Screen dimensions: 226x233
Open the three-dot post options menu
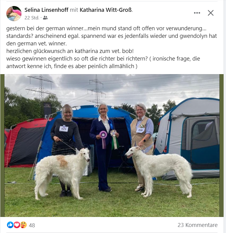tap(197, 13)
